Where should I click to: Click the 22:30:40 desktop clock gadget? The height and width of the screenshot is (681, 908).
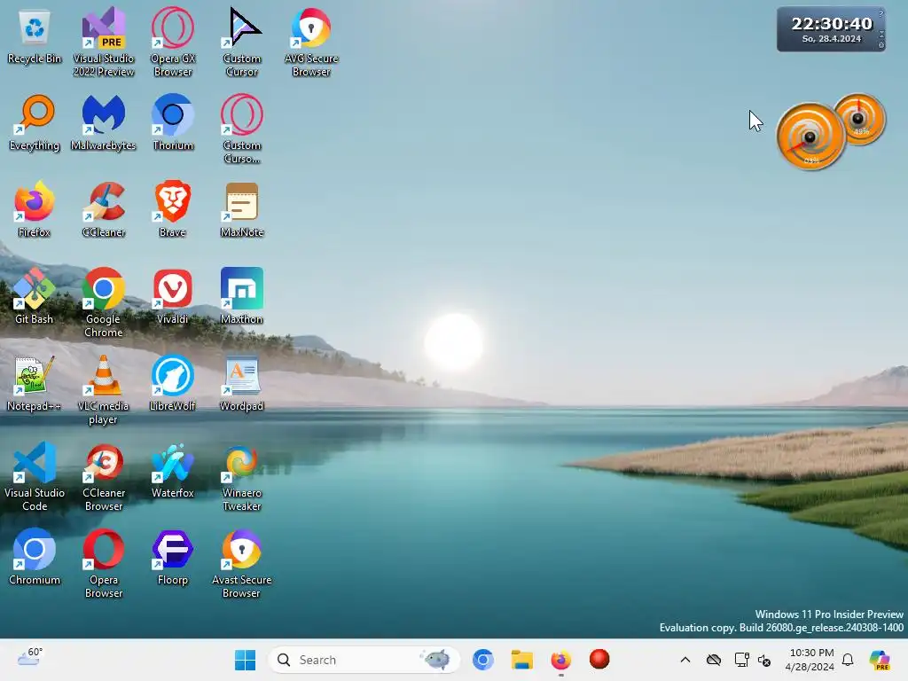[831, 29]
